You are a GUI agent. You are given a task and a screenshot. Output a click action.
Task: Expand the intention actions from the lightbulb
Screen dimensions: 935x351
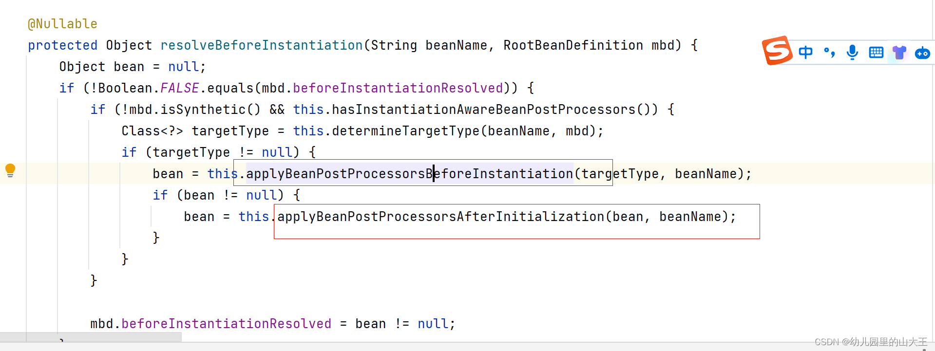tap(10, 171)
